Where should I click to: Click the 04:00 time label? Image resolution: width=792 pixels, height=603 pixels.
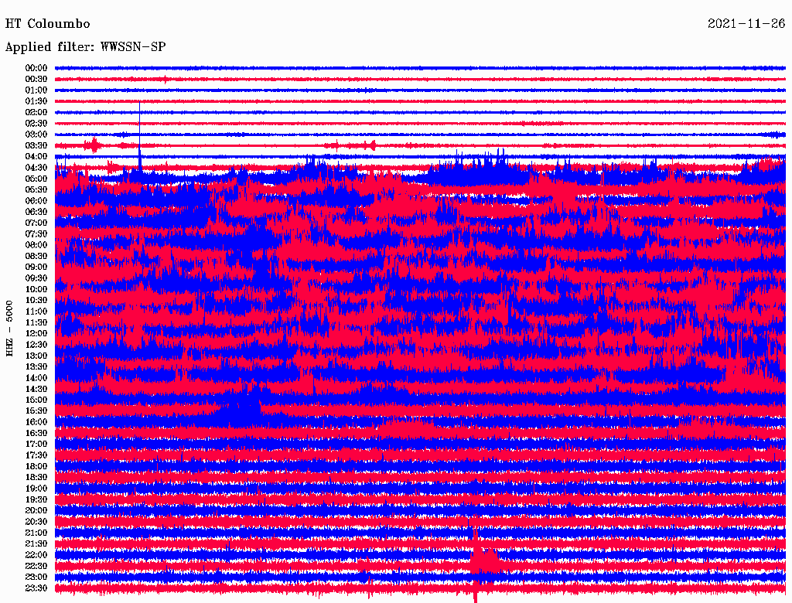36,157
